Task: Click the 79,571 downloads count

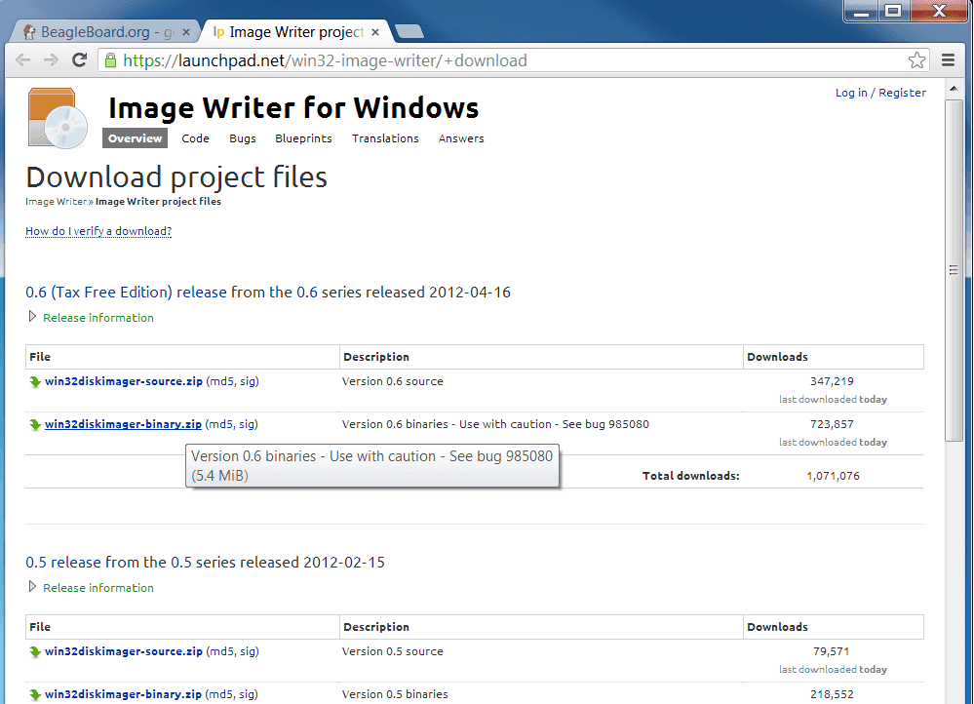Action: pyautogui.click(x=831, y=651)
